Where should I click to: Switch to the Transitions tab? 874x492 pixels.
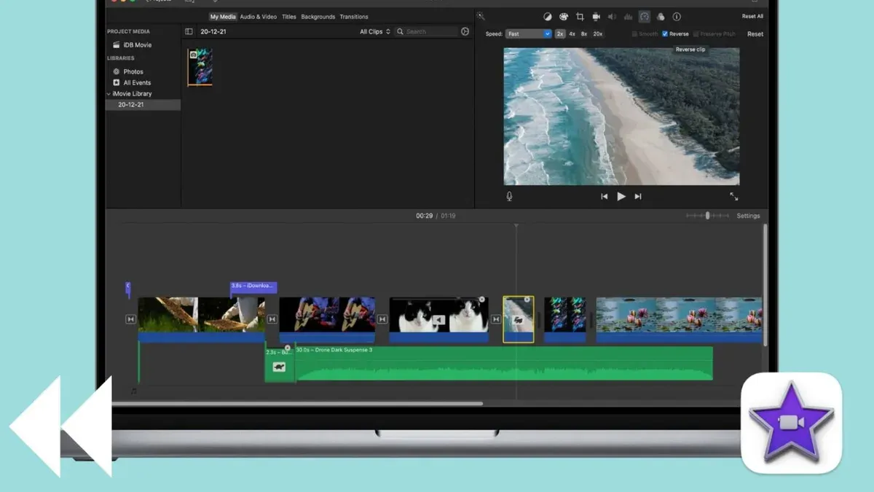pos(354,17)
